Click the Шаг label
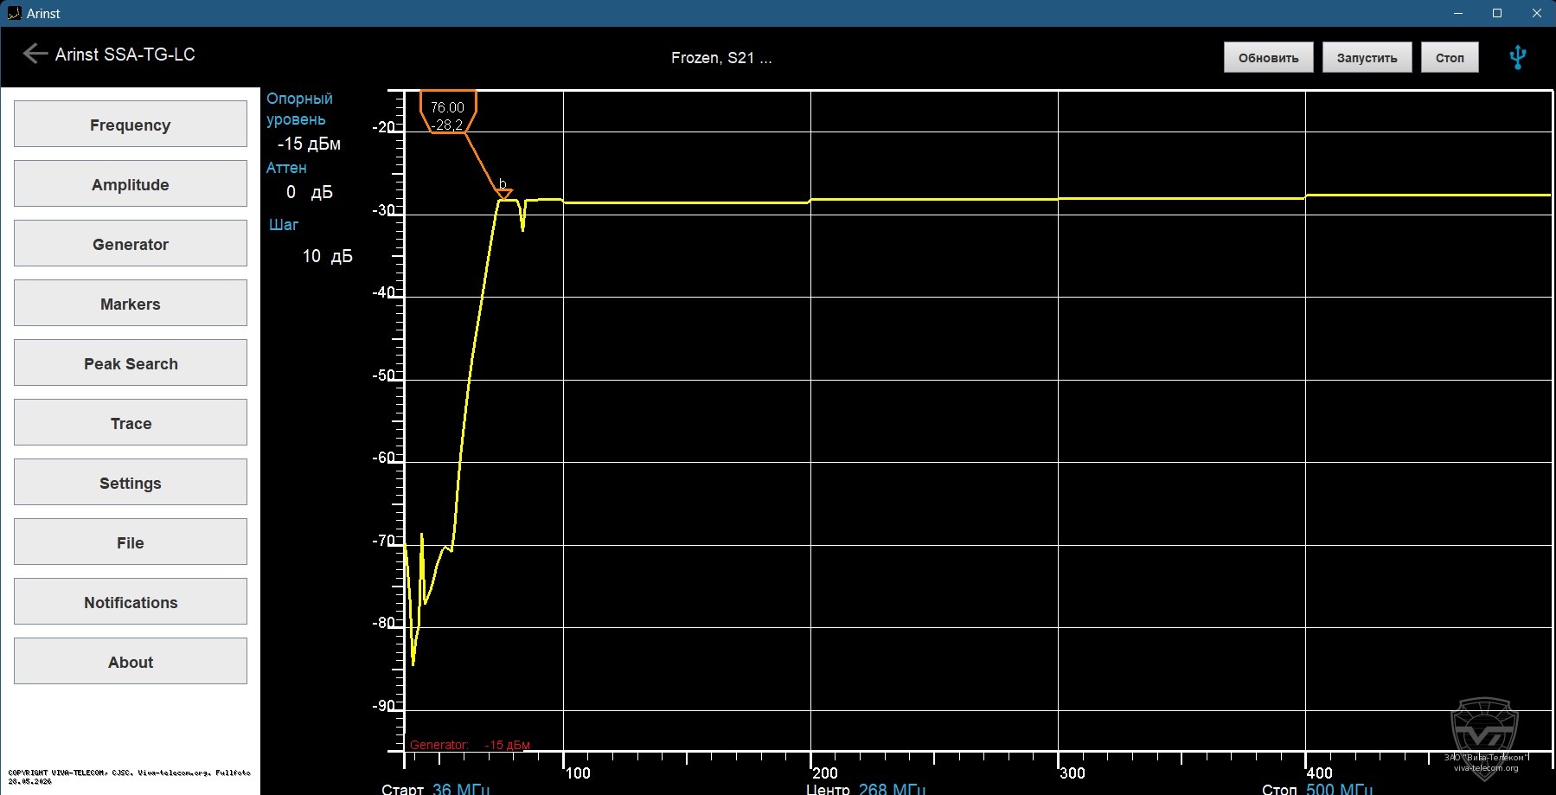1556x795 pixels. (x=284, y=225)
